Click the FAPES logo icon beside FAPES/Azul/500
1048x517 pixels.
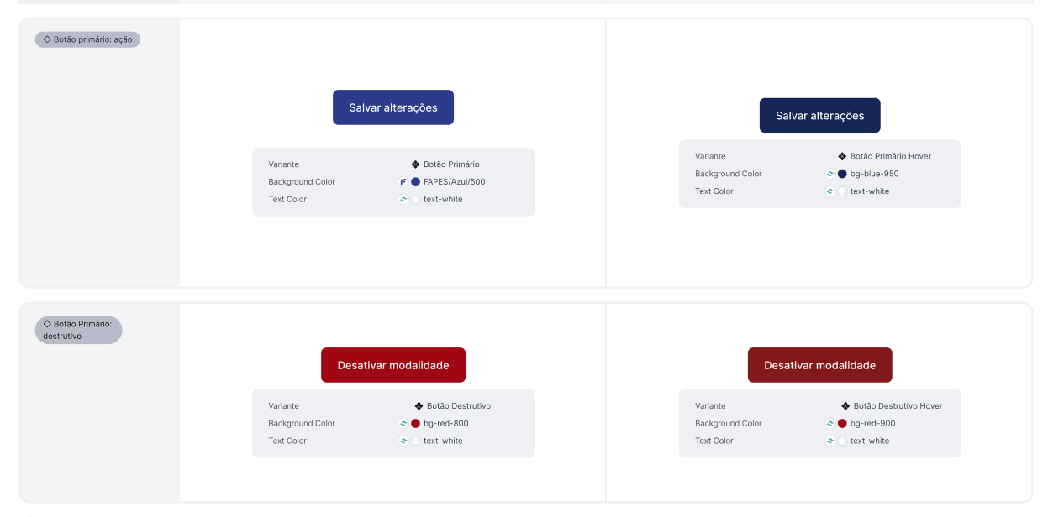tap(403, 182)
